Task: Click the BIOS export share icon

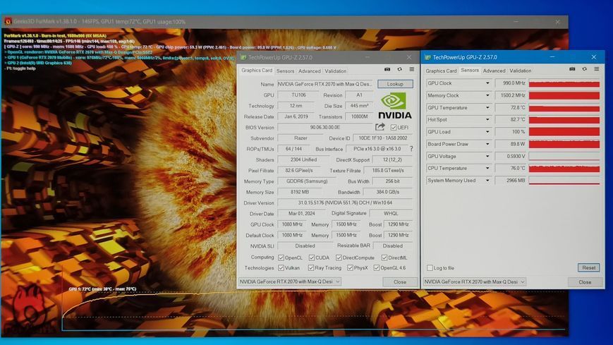Action: 380,127
